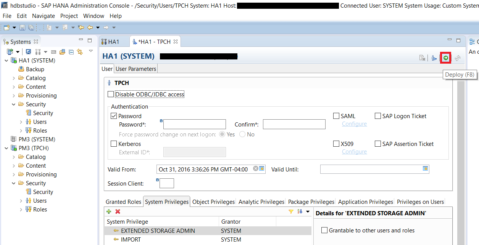The width and height of the screenshot is (479, 245).
Task: Clear the Valid From date value
Action: pos(256,169)
